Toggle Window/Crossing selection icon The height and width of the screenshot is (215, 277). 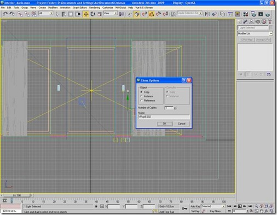coord(78,14)
